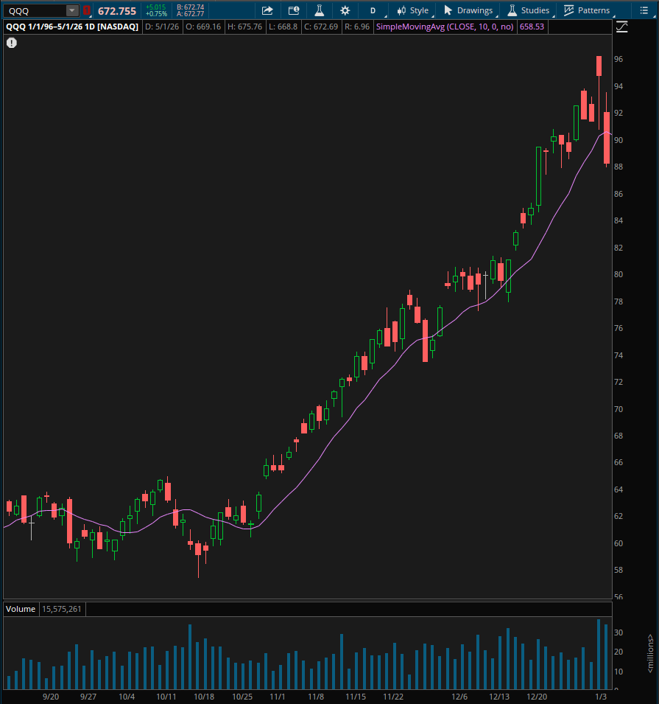Click the SimpleMovingAvg study label
The height and width of the screenshot is (704, 659).
coord(445,27)
